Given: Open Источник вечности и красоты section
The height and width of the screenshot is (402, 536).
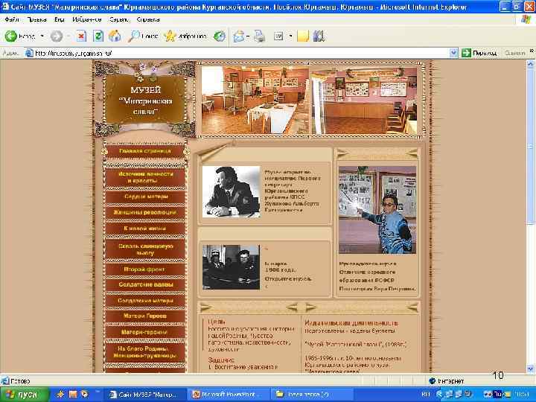Looking at the screenshot, I should coord(146,177).
